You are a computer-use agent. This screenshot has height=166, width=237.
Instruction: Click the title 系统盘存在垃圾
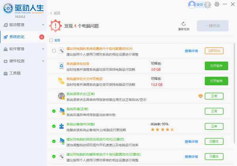78,64
